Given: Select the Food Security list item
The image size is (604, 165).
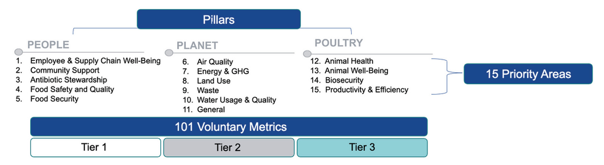Looking at the screenshot, I should point(54,99).
